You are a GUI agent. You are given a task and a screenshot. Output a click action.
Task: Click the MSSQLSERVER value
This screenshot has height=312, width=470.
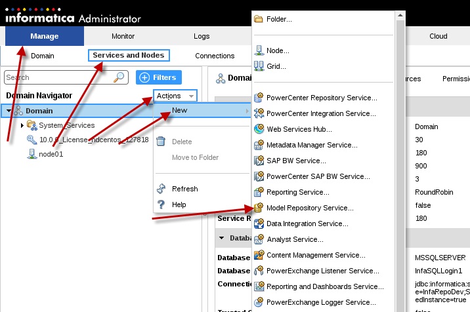click(440, 258)
